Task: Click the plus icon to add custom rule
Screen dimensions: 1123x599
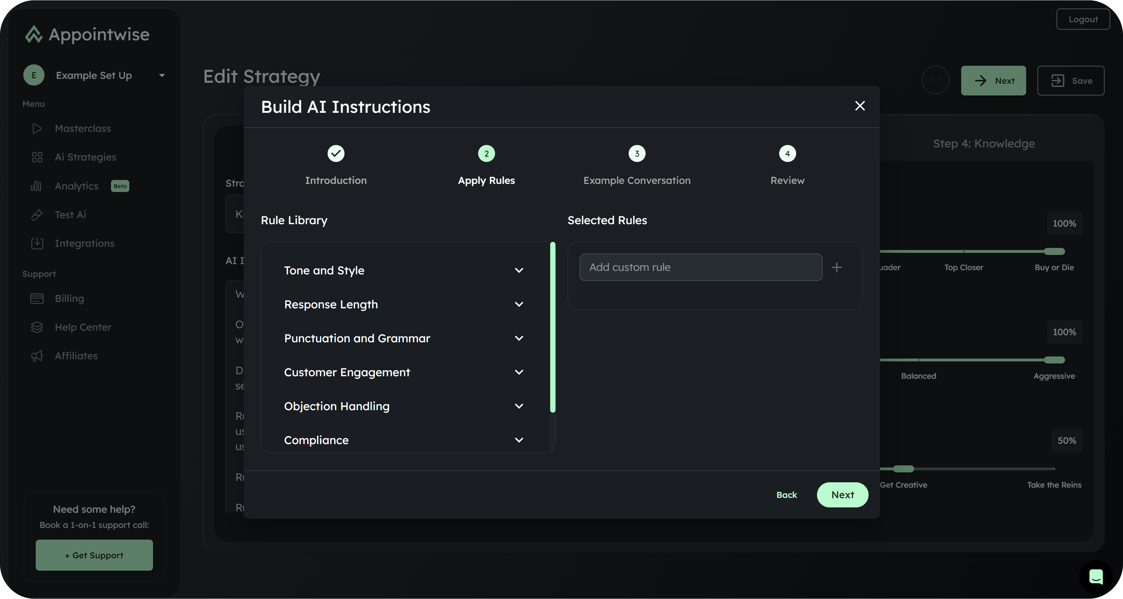Action: tap(836, 267)
